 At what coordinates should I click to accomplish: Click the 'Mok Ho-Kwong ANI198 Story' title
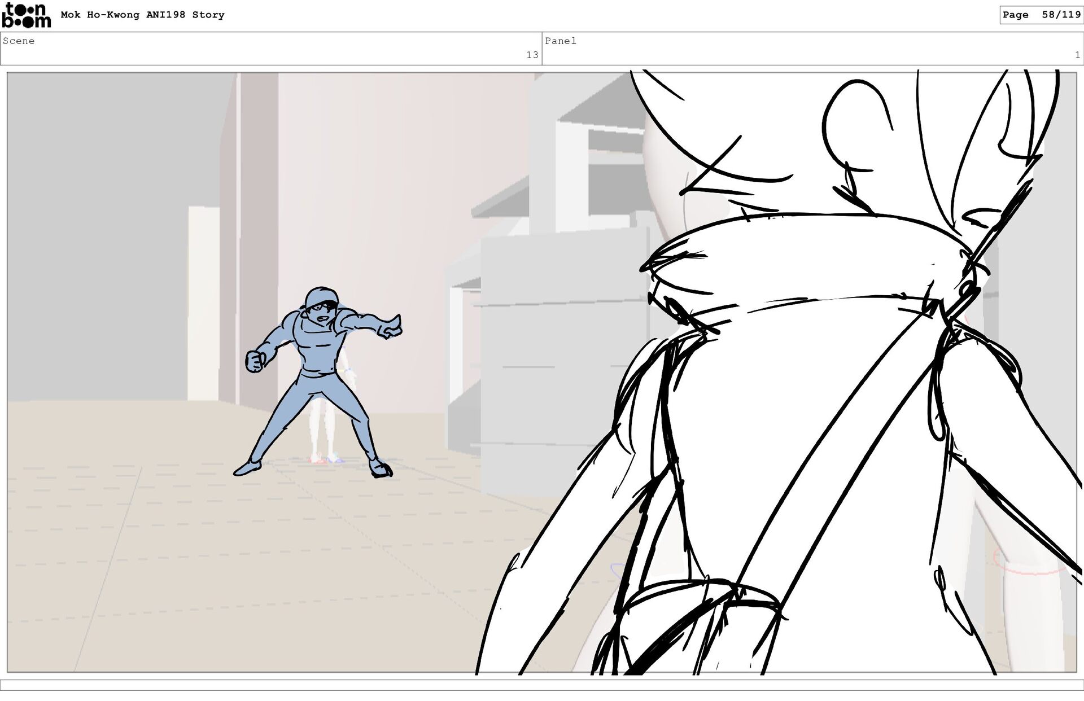(142, 15)
